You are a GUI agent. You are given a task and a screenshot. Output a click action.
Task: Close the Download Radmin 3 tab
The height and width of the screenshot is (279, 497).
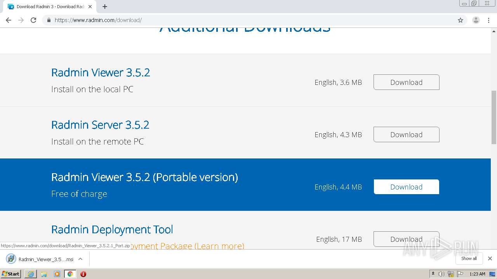(90, 7)
